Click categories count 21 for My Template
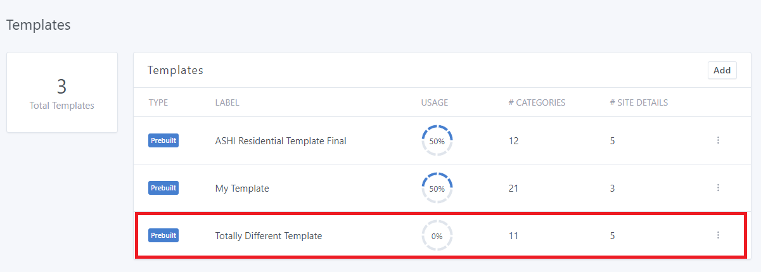The height and width of the screenshot is (272, 761). click(x=514, y=189)
